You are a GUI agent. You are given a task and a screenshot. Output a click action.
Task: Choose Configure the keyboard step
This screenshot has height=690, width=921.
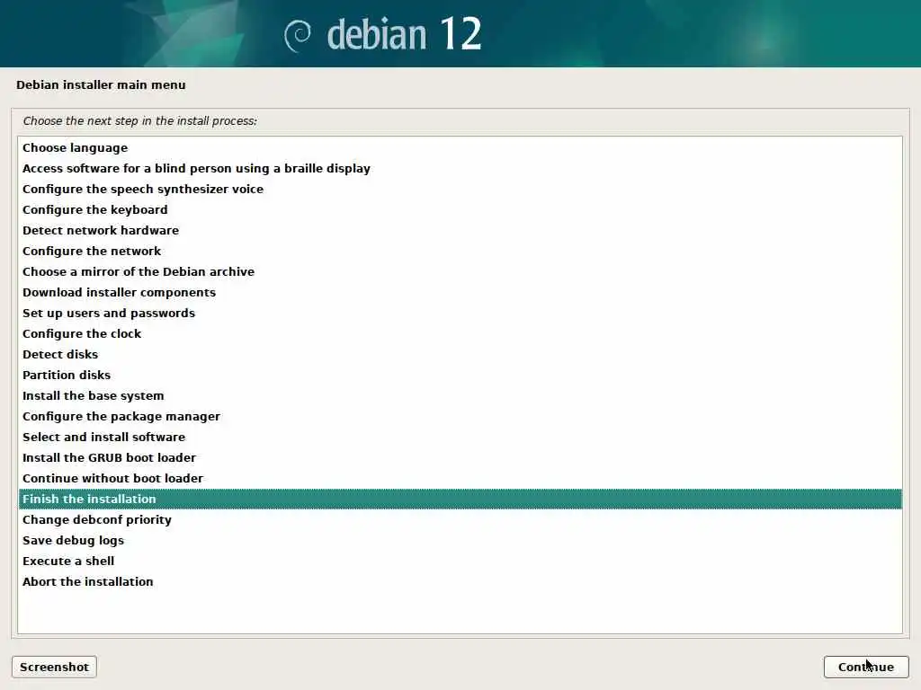460,209
